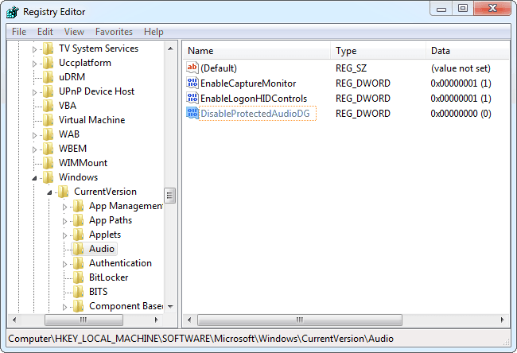Click the WIMMount folder icon
Viewport: 517px width, 353px height.
pos(49,163)
